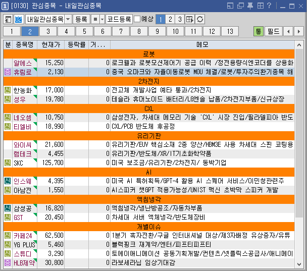Click the help question mark icon
The width and height of the screenshot is (307, 271).
269,6
